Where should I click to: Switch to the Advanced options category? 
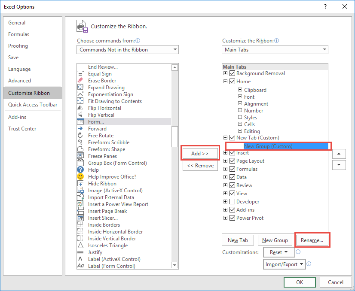click(19, 81)
